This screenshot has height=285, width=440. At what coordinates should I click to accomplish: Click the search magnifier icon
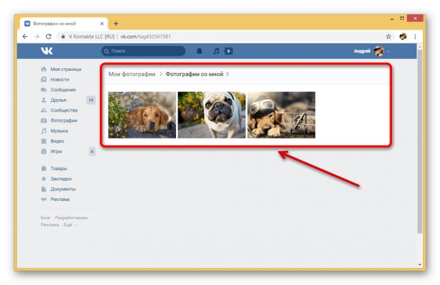(106, 51)
